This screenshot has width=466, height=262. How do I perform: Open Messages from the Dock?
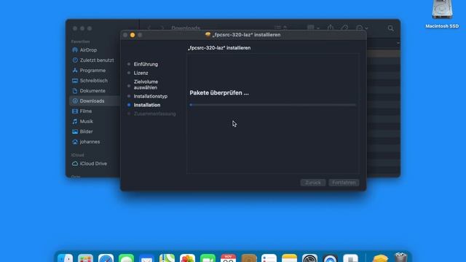pyautogui.click(x=126, y=258)
